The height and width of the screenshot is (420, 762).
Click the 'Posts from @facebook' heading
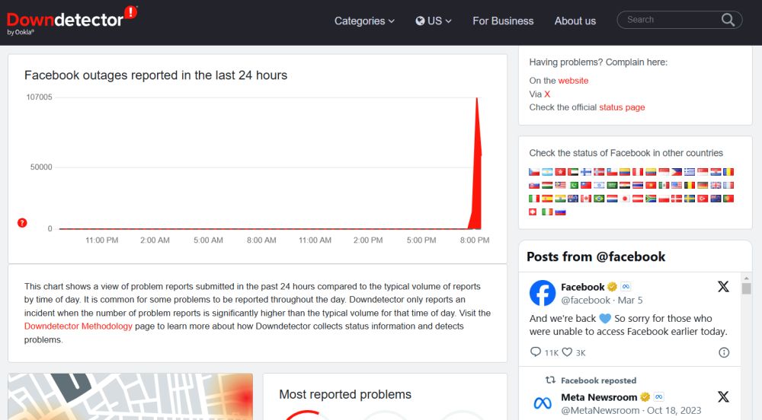tap(596, 256)
